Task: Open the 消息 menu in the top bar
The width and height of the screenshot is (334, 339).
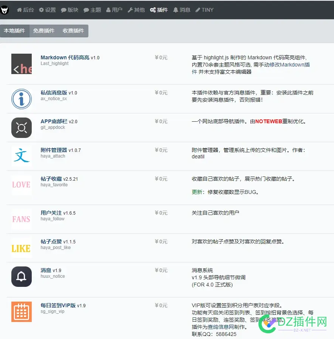Action: (182, 10)
